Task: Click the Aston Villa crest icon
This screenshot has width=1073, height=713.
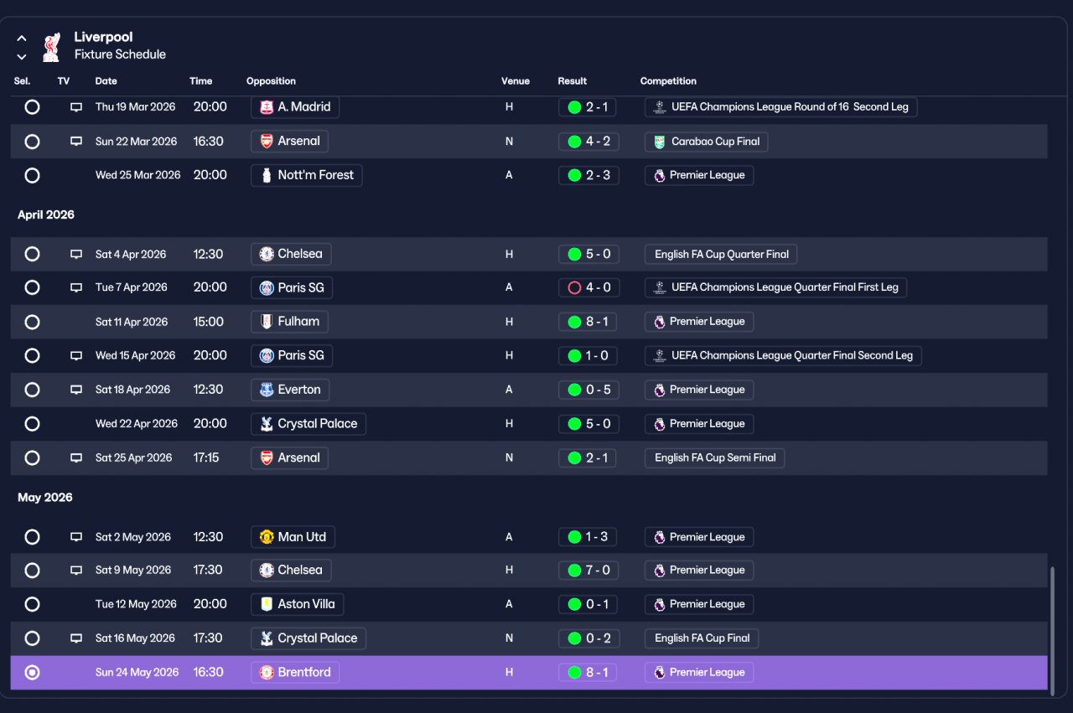Action: 267,604
